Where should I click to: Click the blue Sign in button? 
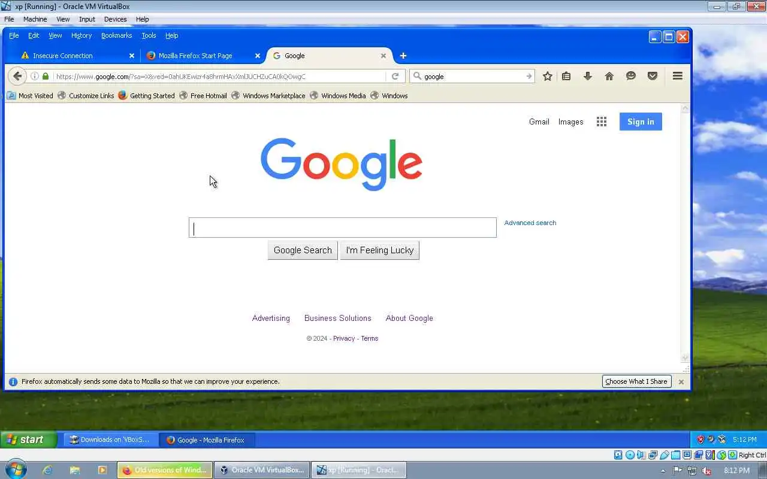pyautogui.click(x=641, y=122)
